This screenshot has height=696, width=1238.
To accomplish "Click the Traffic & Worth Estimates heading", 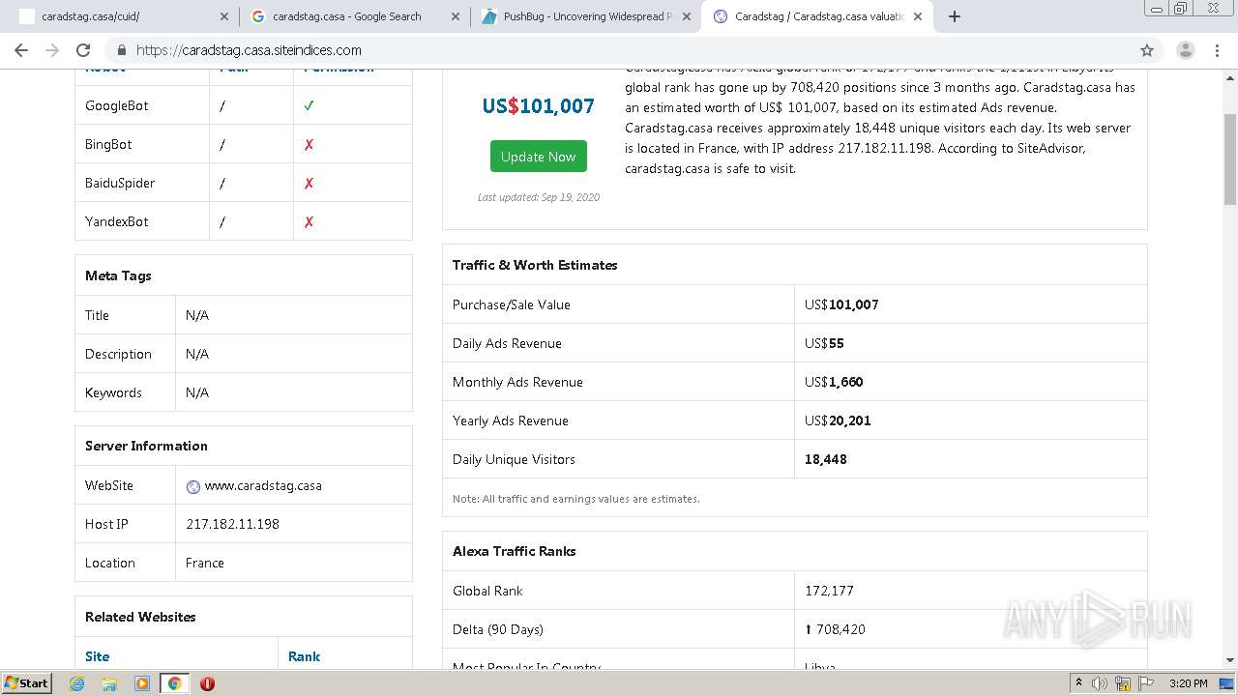I will (535, 265).
